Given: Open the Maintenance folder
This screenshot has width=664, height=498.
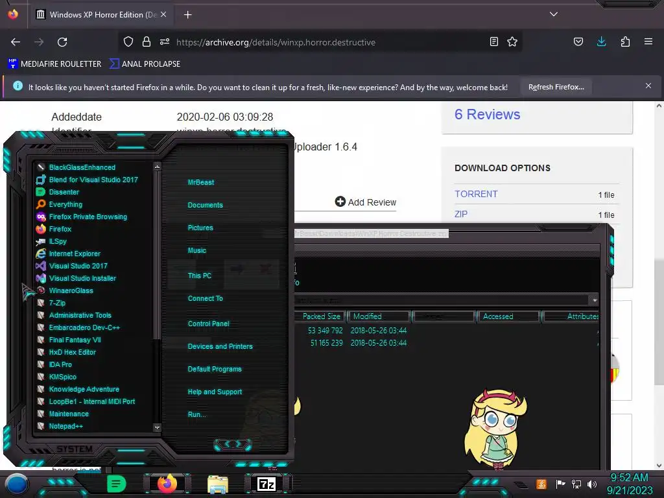Looking at the screenshot, I should click(x=62, y=414).
